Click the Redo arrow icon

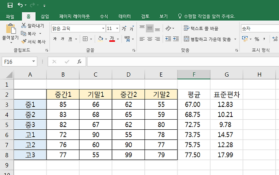coord(32,5)
